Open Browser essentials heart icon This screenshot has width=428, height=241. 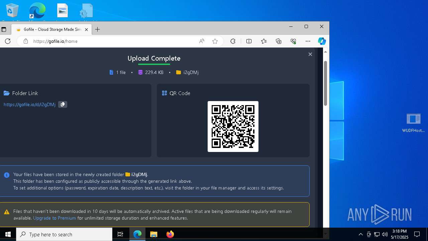[x=293, y=41]
